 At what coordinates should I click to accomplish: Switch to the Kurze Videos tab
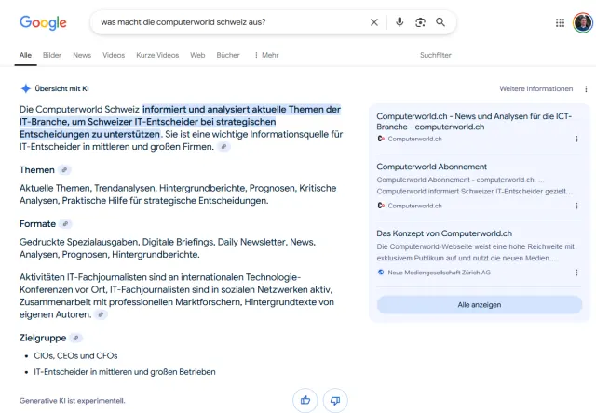click(x=157, y=55)
